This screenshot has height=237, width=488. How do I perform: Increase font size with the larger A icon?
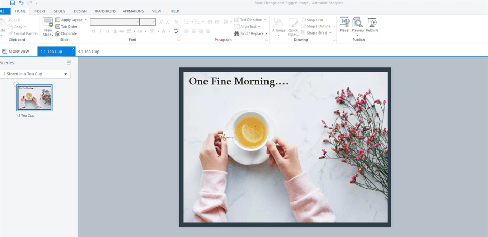(x=161, y=22)
